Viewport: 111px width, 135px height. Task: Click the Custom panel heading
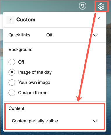[x=26, y=20]
